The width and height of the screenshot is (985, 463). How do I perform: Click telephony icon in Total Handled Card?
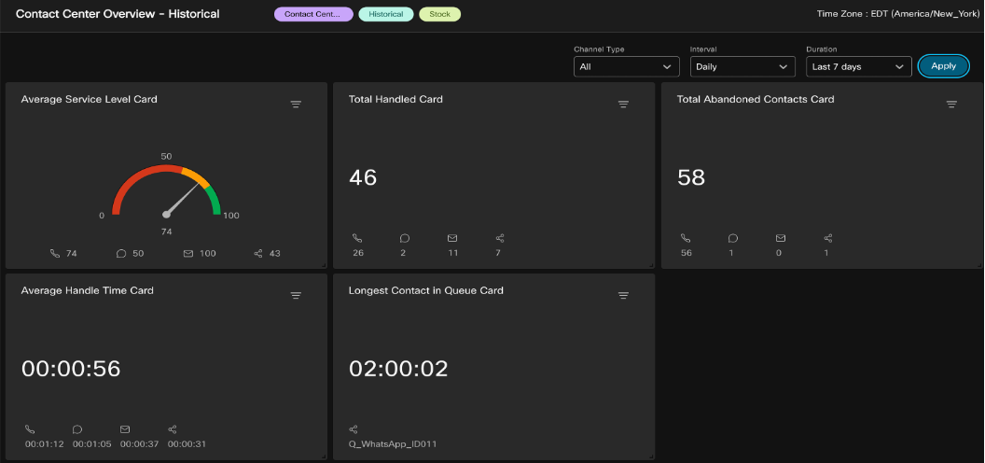[x=357, y=239]
